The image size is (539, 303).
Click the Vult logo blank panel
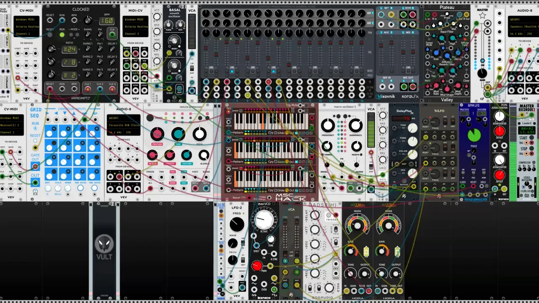[x=104, y=251]
